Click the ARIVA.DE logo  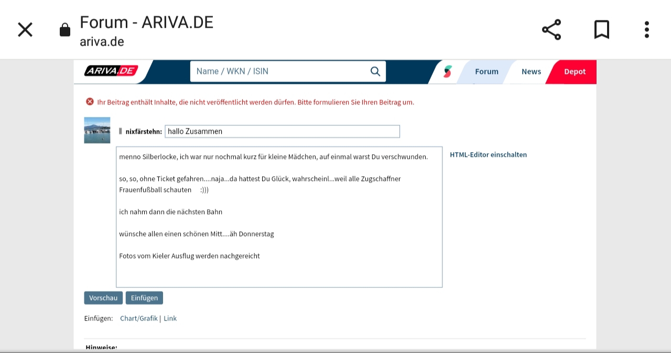click(111, 71)
